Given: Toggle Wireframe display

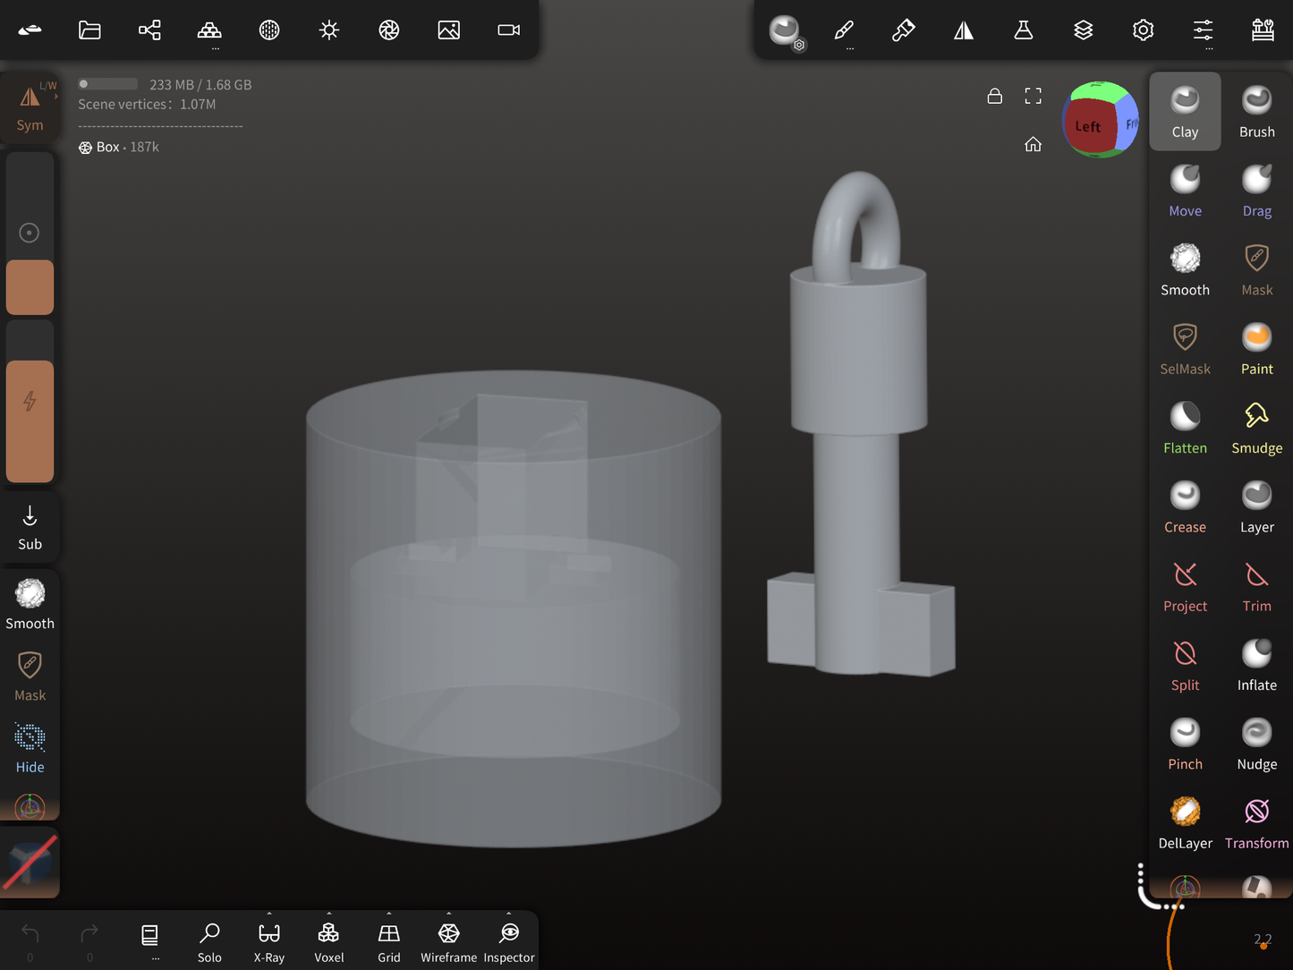Looking at the screenshot, I should tap(448, 940).
